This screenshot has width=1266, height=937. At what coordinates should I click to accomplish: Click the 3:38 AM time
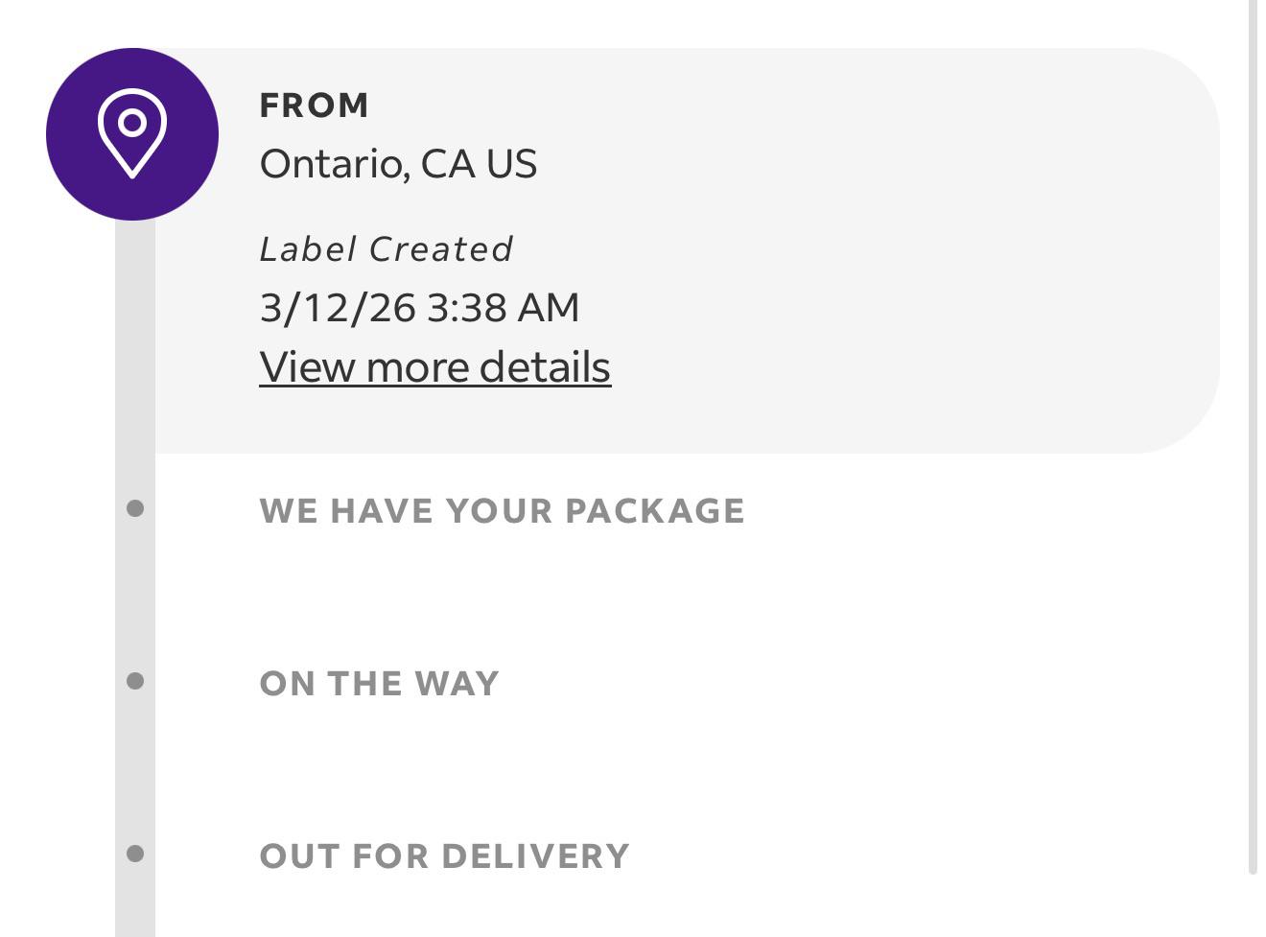coord(503,308)
